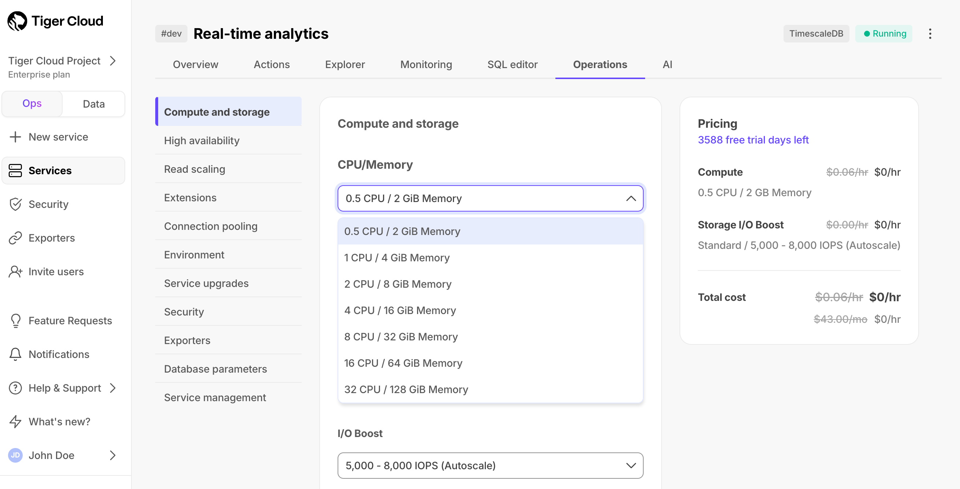960x489 pixels.
Task: Select Environment in operations menu
Action: [x=228, y=255]
